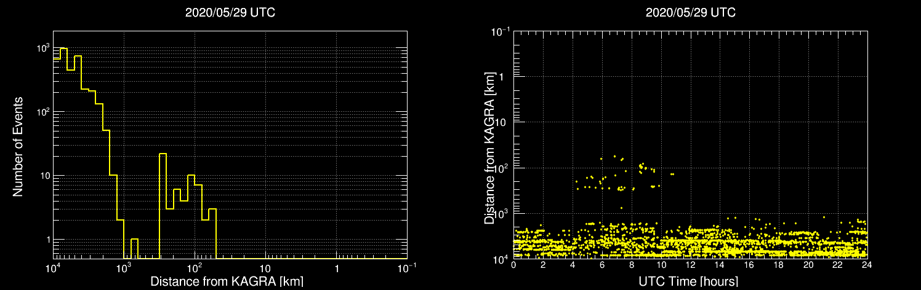The height and width of the screenshot is (290, 921).
Task: Click the 10^3 tick label on the histogram y-axis
Action: (42, 48)
